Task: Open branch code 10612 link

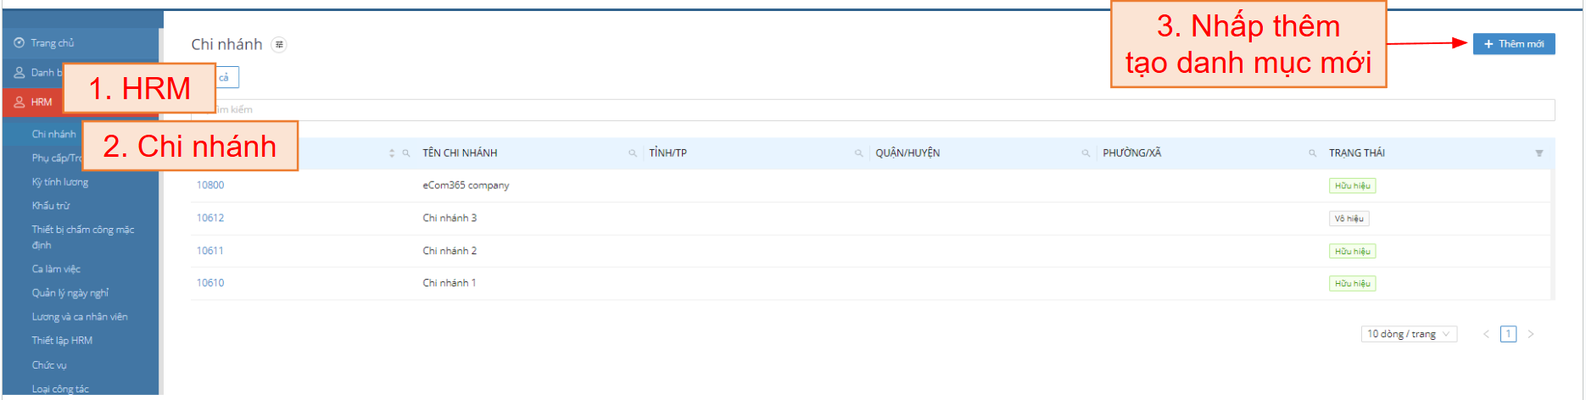Action: (x=210, y=218)
